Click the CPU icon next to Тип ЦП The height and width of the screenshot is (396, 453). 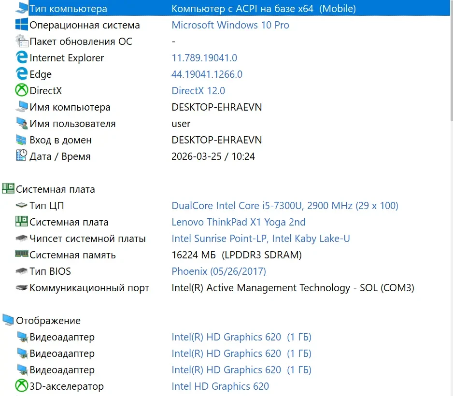pyautogui.click(x=21, y=205)
